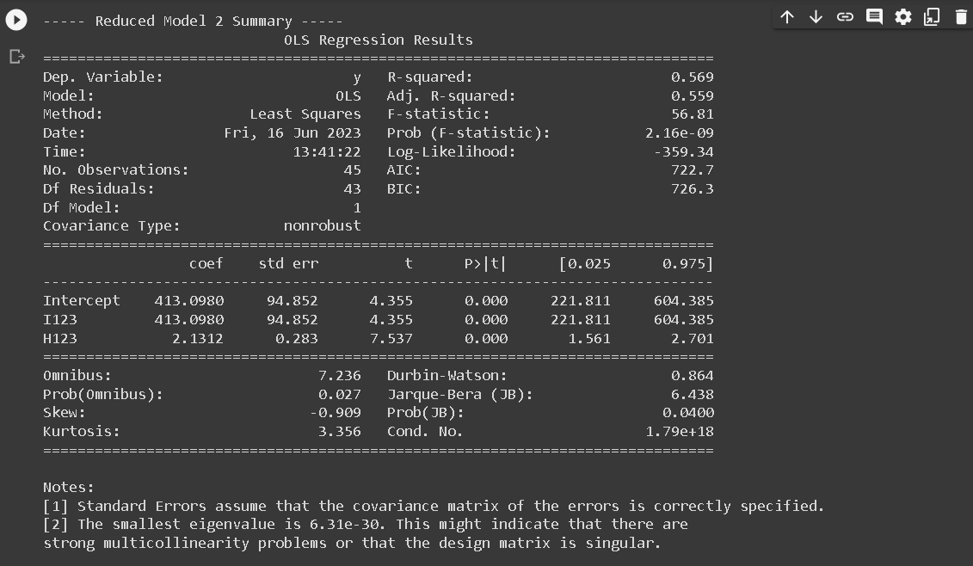Click the H123 coefficient 2.1312
The width and height of the screenshot is (973, 566).
[197, 338]
